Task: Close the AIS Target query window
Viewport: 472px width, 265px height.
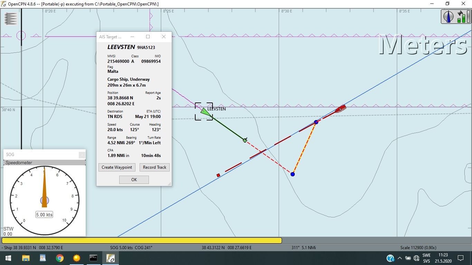Action: pyautogui.click(x=164, y=37)
